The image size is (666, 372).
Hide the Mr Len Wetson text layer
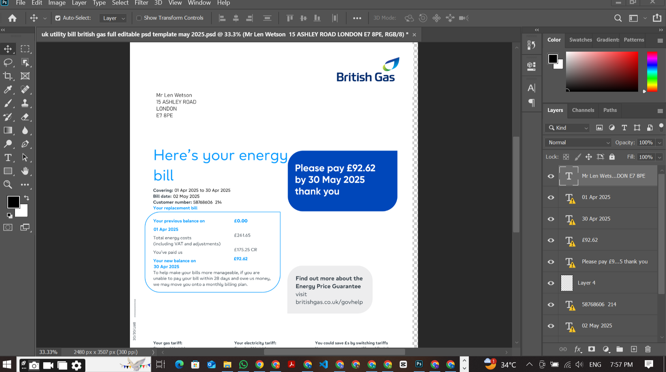551,176
